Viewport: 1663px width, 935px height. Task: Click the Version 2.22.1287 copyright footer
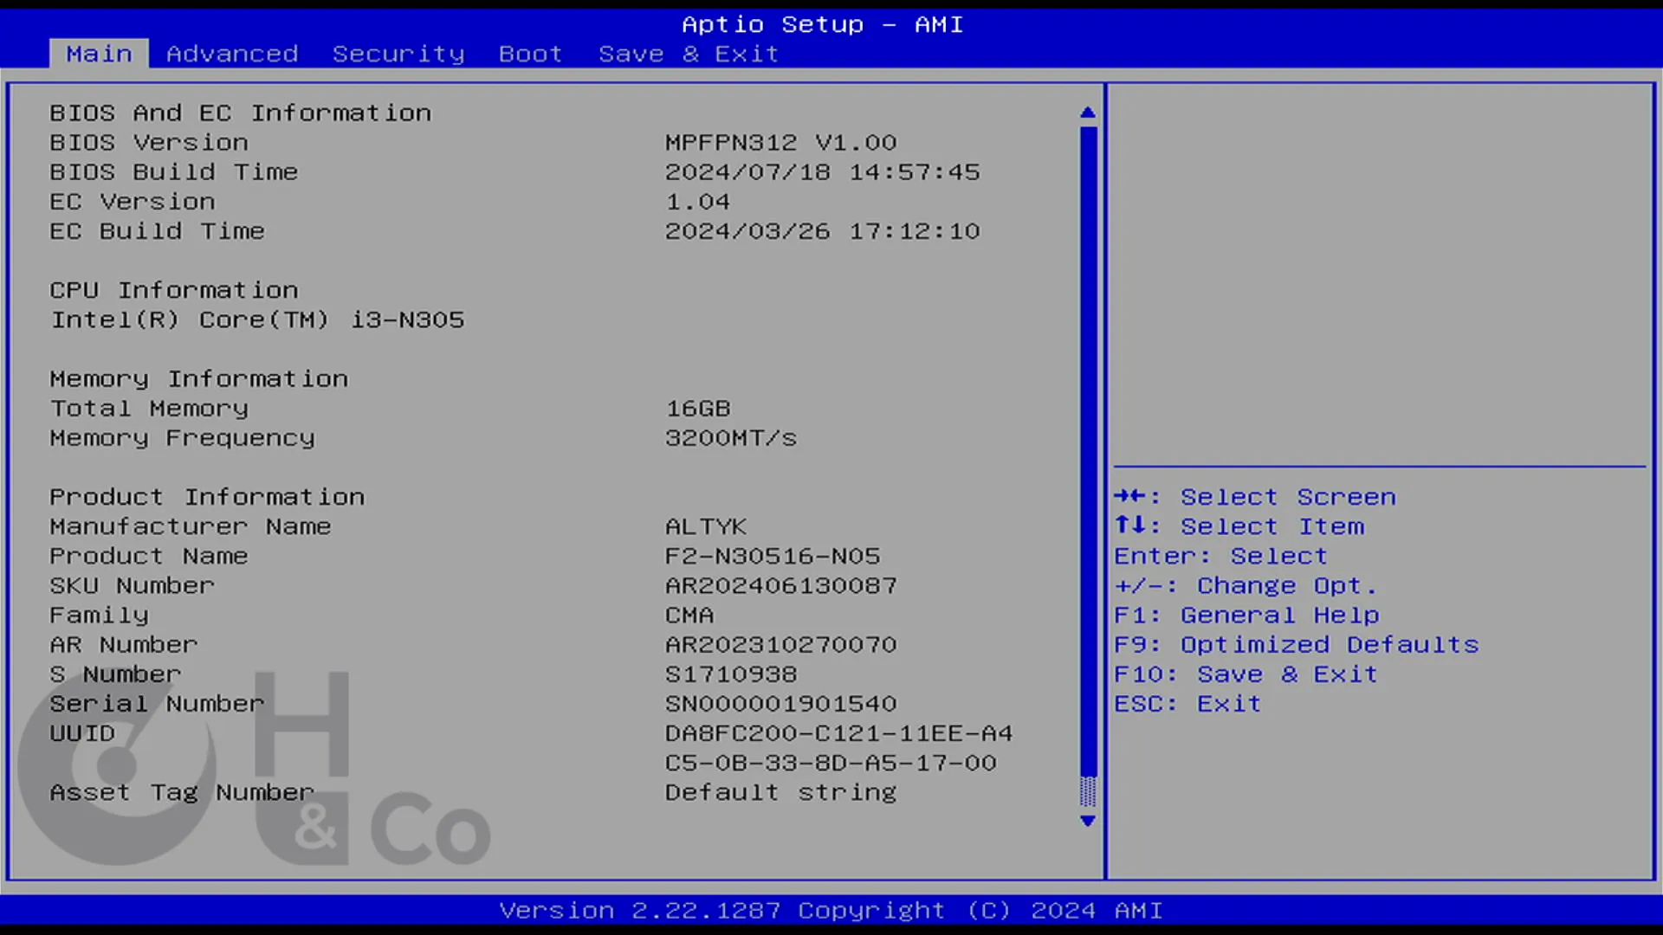click(x=831, y=910)
